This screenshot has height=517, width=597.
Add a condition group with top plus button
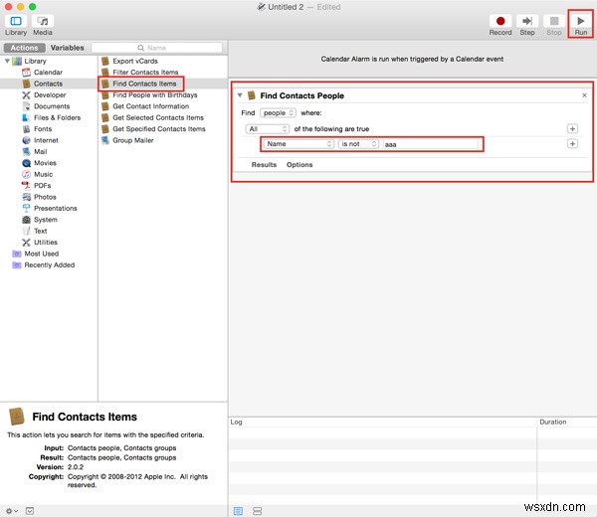pos(572,129)
